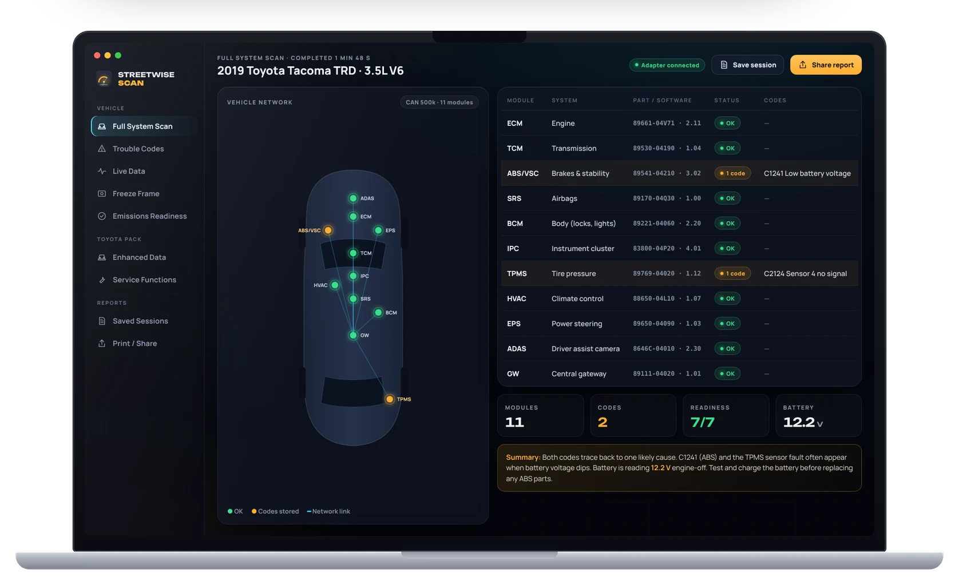
Task: Click the Save session button
Action: [748, 65]
